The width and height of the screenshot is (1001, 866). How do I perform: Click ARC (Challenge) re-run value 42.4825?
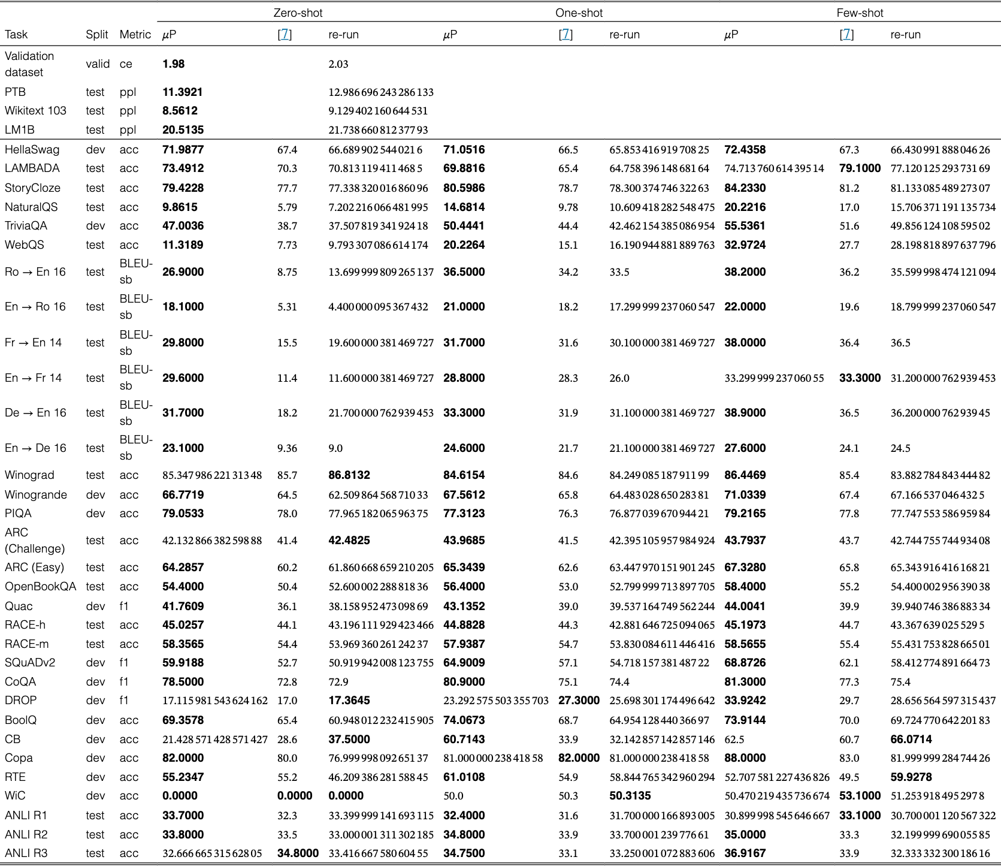(x=349, y=541)
